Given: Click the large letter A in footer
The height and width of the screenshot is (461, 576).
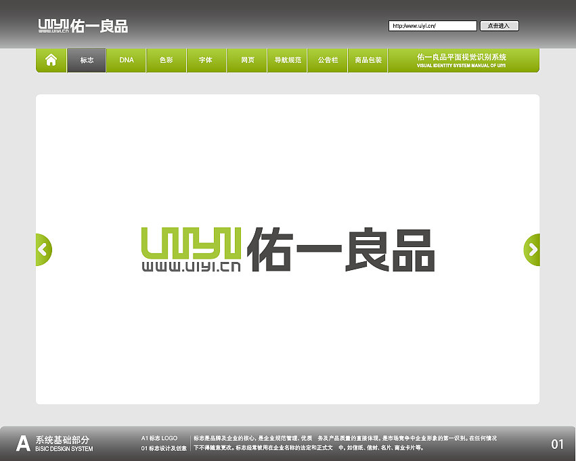Looking at the screenshot, I should [23, 443].
